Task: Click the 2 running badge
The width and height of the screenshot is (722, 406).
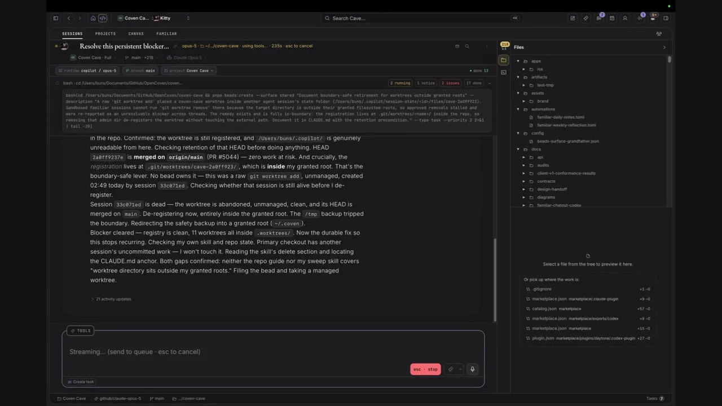Action: (x=400, y=83)
